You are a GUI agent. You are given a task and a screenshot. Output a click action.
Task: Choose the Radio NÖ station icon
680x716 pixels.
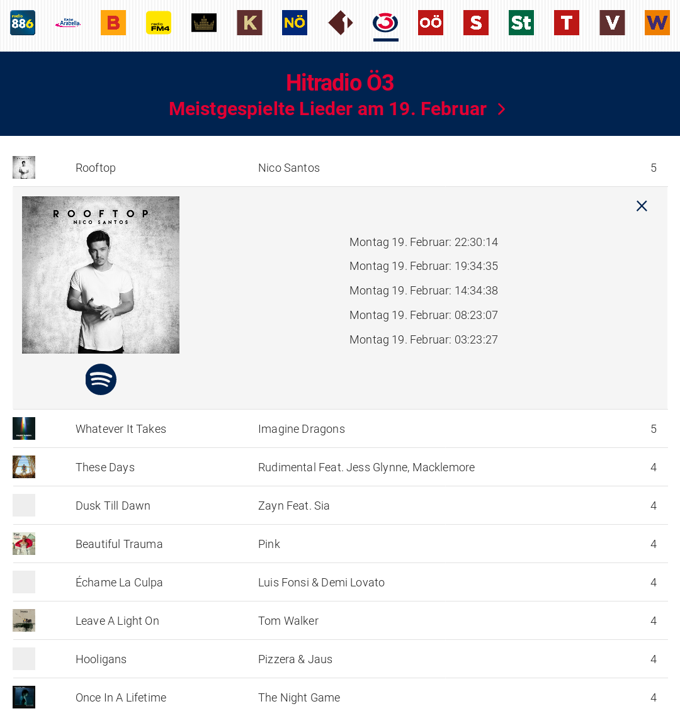(295, 23)
